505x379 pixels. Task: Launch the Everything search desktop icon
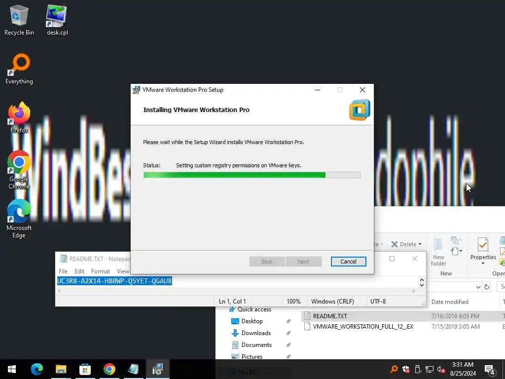pyautogui.click(x=19, y=69)
